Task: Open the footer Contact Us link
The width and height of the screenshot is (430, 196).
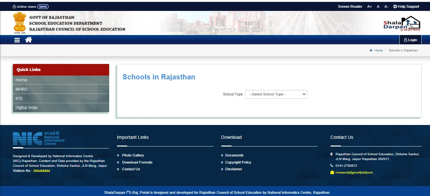Action: 131,169
